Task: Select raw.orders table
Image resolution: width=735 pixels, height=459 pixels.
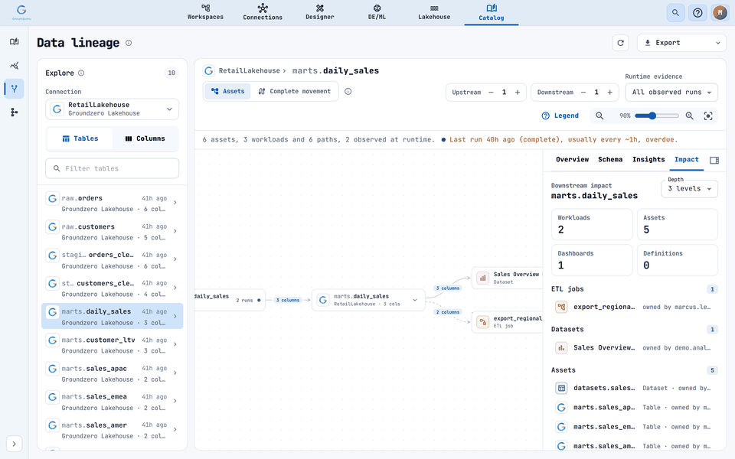Action: pyautogui.click(x=112, y=203)
